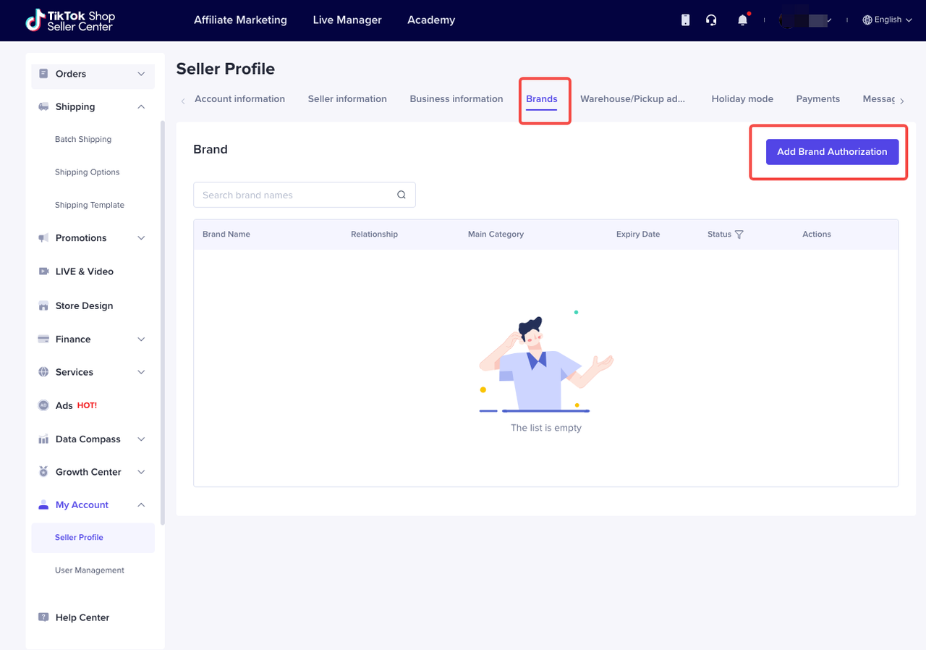Expand the Services menu chevron
This screenshot has width=926, height=650.
[x=141, y=372]
